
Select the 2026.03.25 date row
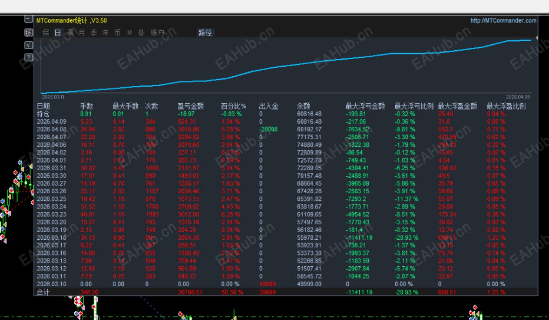click(51, 199)
